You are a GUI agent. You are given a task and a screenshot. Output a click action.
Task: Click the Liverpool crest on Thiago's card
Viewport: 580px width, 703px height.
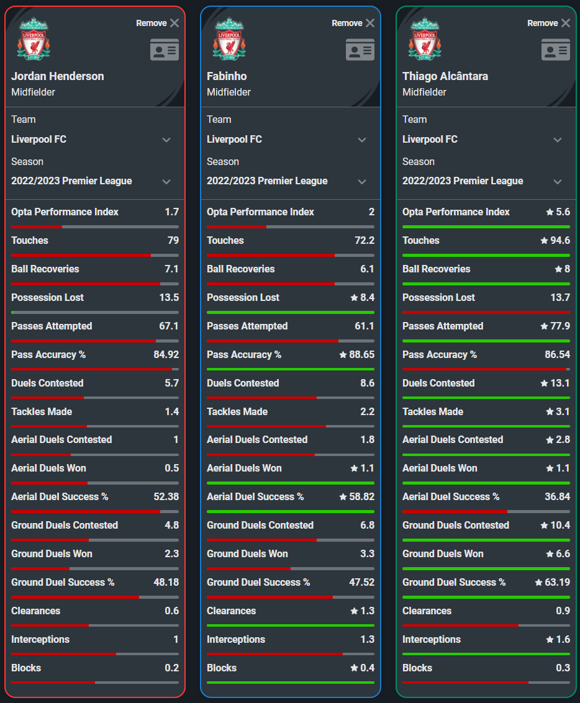click(425, 38)
